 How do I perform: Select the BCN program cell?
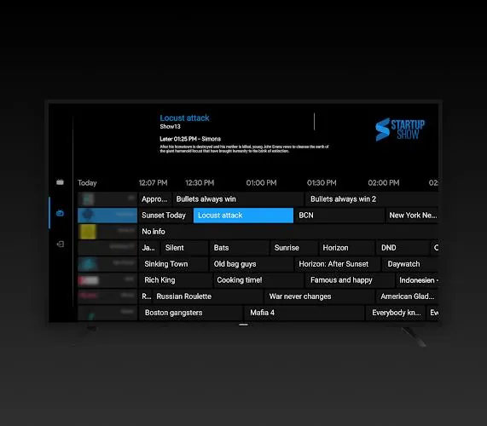[339, 216]
